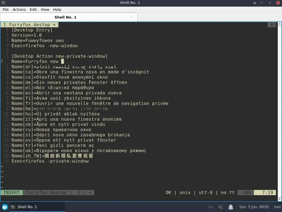Open the File menu
282x212 pixels.
pyautogui.click(x=6, y=10)
